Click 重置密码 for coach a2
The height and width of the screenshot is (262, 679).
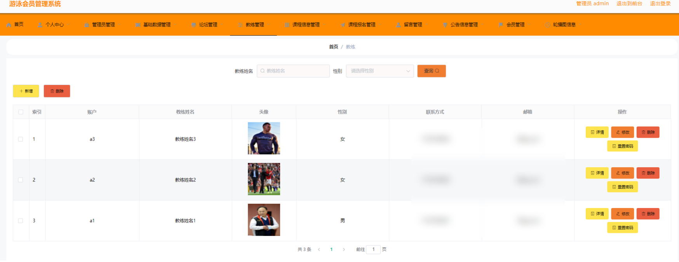pos(623,187)
